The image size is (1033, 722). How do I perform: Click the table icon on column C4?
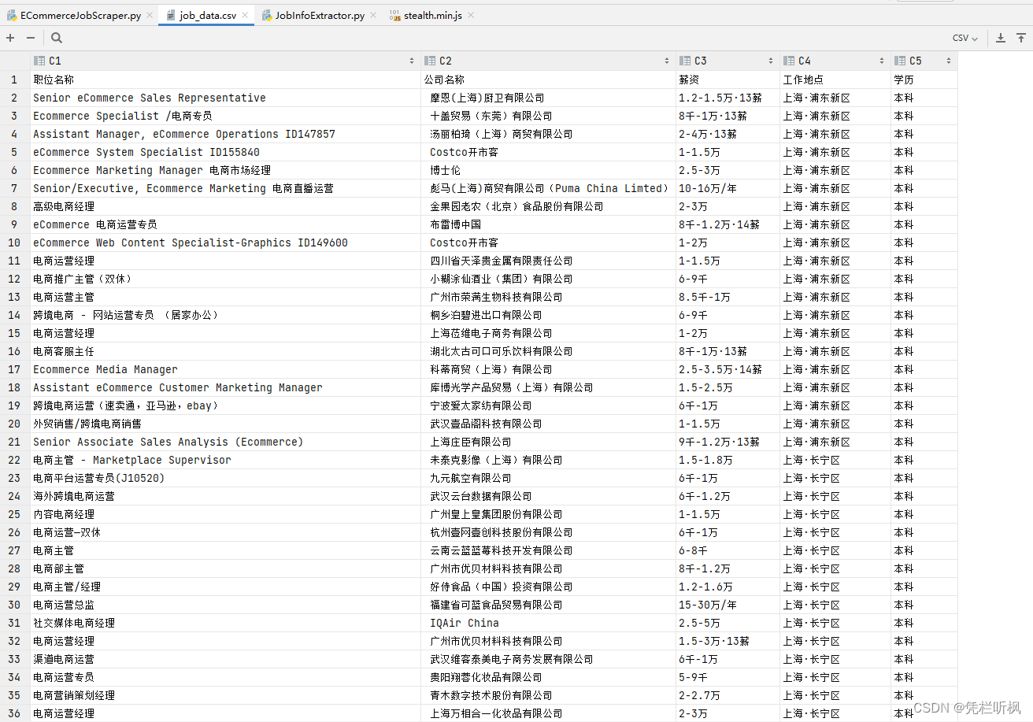789,61
